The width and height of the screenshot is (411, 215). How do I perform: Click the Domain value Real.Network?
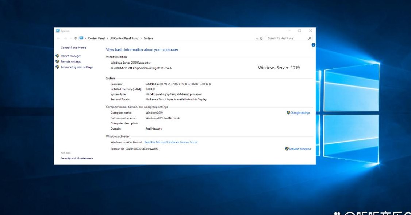(154, 128)
